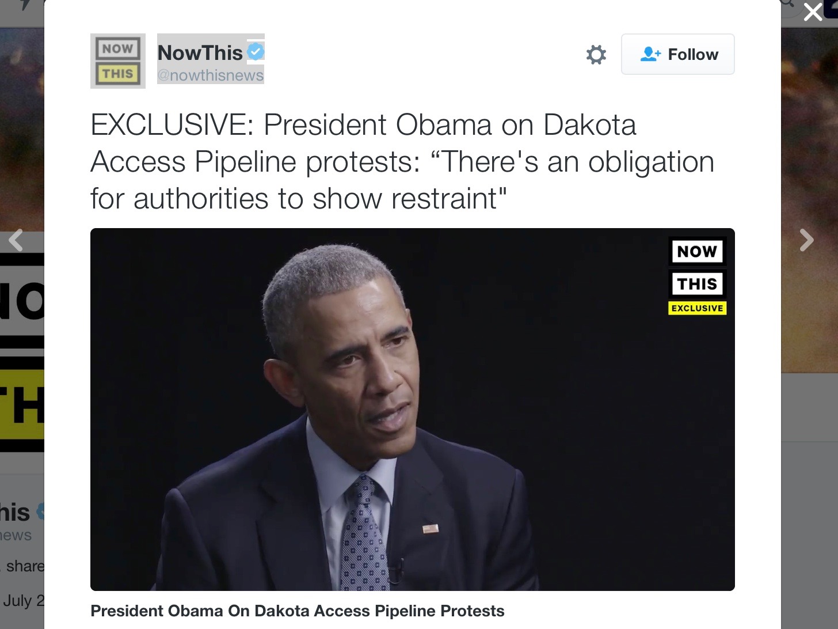The height and width of the screenshot is (629, 838).
Task: Open the gear settings menu on the tweet
Action: click(596, 55)
